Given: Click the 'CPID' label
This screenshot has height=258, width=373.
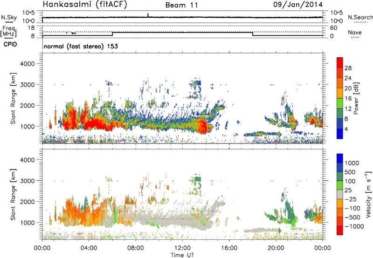Looking at the screenshot, I should [x=10, y=44].
